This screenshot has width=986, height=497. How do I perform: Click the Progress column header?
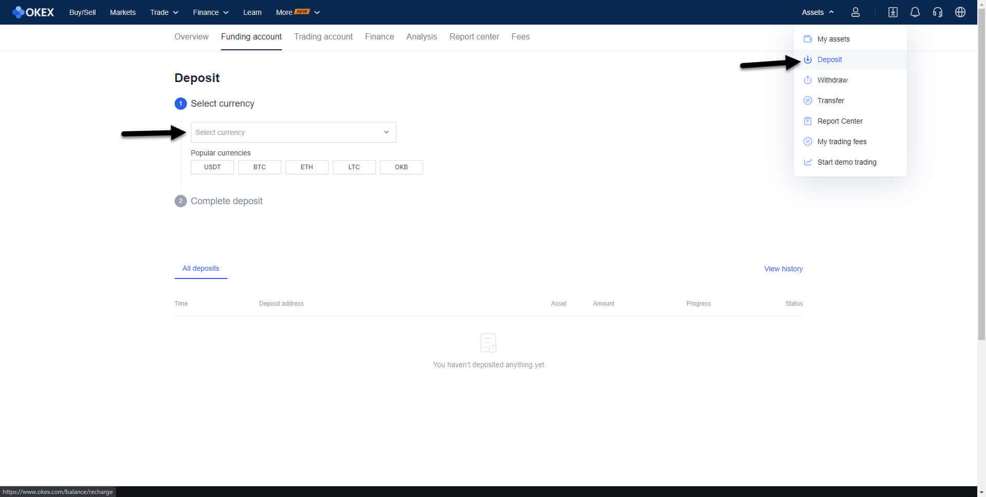[698, 304]
